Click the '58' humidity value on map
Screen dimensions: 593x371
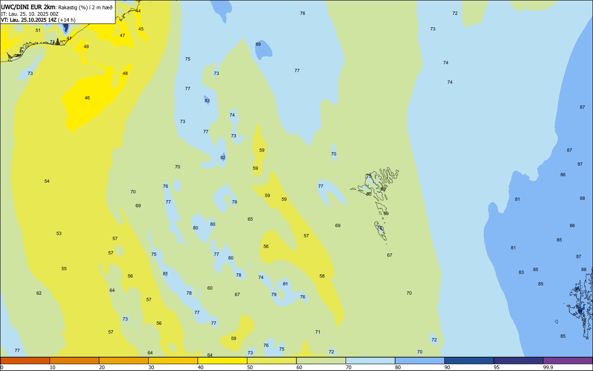pyautogui.click(x=322, y=276)
